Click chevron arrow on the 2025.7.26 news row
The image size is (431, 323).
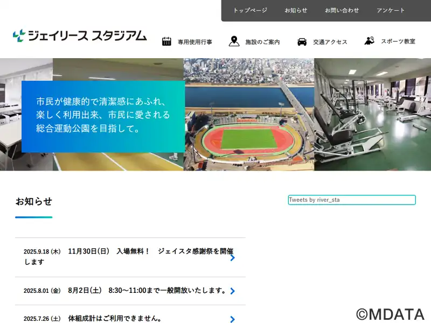(233, 319)
